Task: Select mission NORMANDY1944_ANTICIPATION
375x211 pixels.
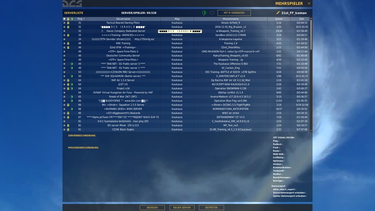Action: [x=231, y=109]
